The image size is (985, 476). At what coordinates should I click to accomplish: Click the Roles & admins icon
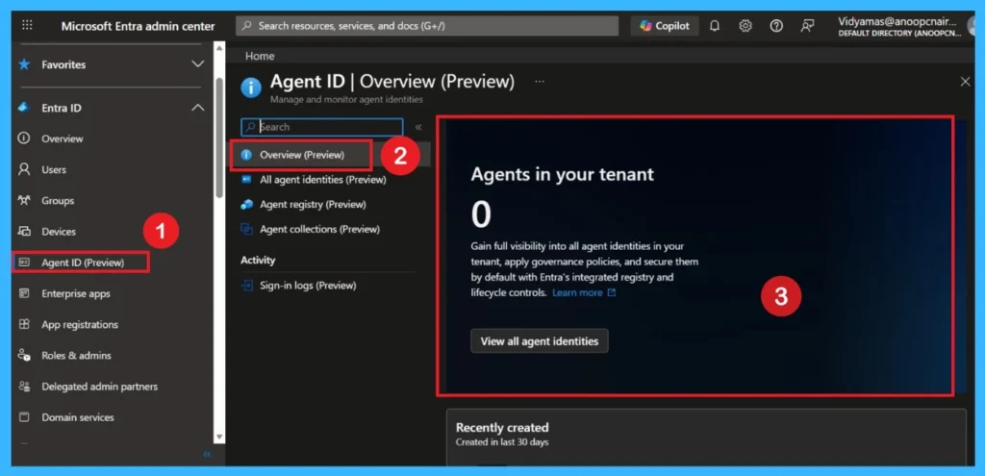(x=24, y=355)
